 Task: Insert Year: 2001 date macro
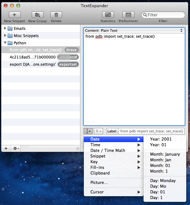(165, 139)
